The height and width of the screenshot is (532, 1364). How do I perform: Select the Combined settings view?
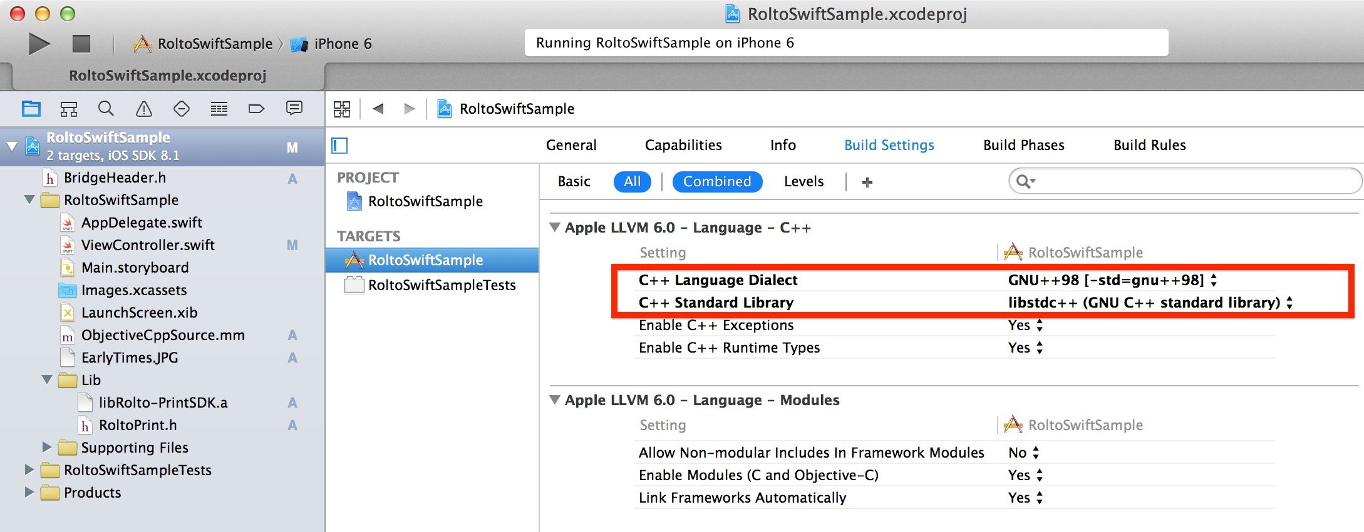point(717,181)
